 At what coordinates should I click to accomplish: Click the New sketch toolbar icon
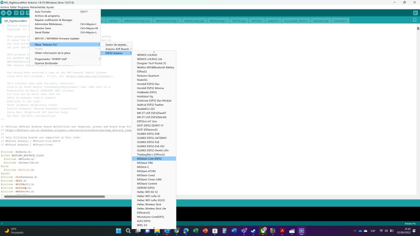pyautogui.click(x=16, y=13)
